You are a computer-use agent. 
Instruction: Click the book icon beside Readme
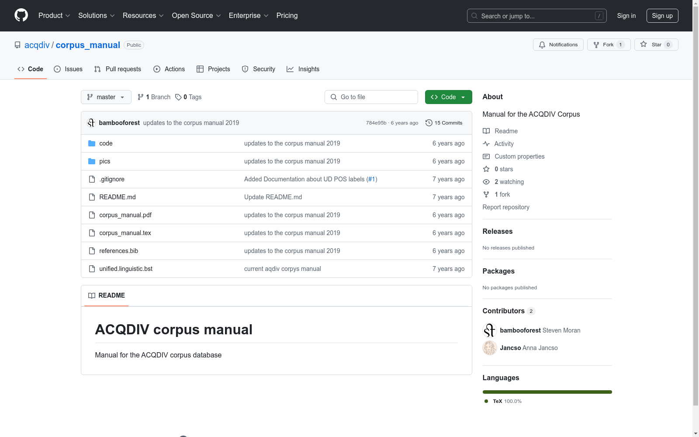click(486, 131)
